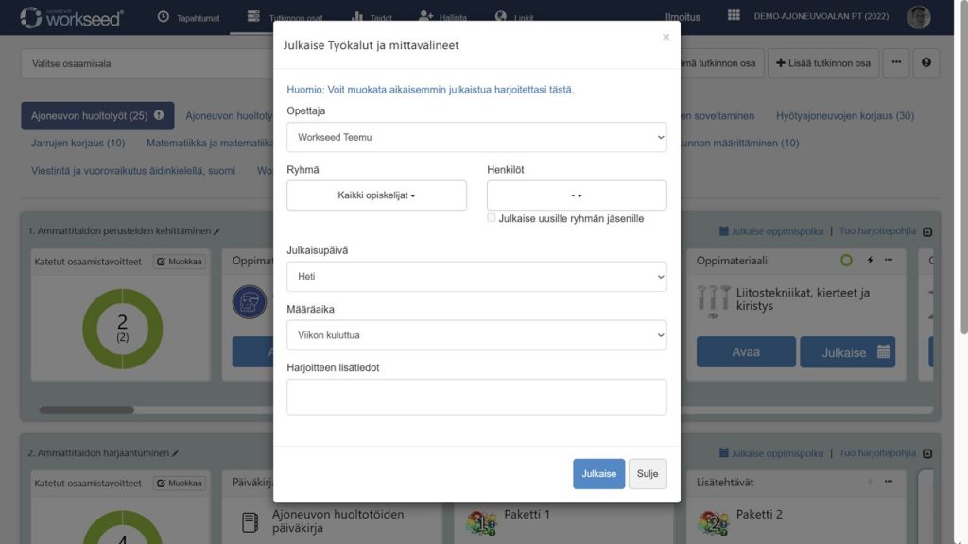The width and height of the screenshot is (968, 544).
Task: Select the Hyötyajoneuvojen korjaus (30) tab
Action: point(844,116)
